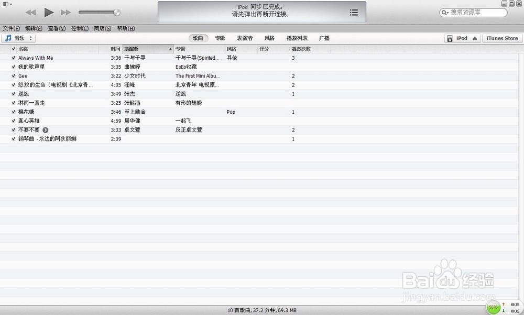Uncheck the 我的歌声里 checkbox

coord(14,67)
